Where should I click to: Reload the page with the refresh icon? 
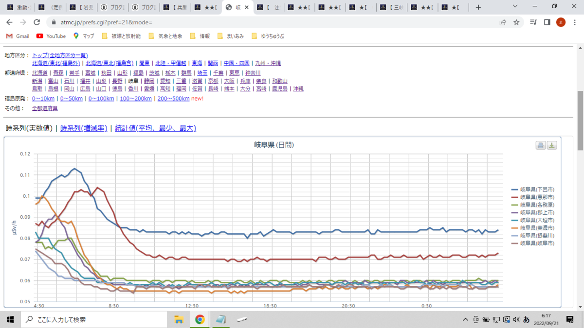pyautogui.click(x=36, y=22)
